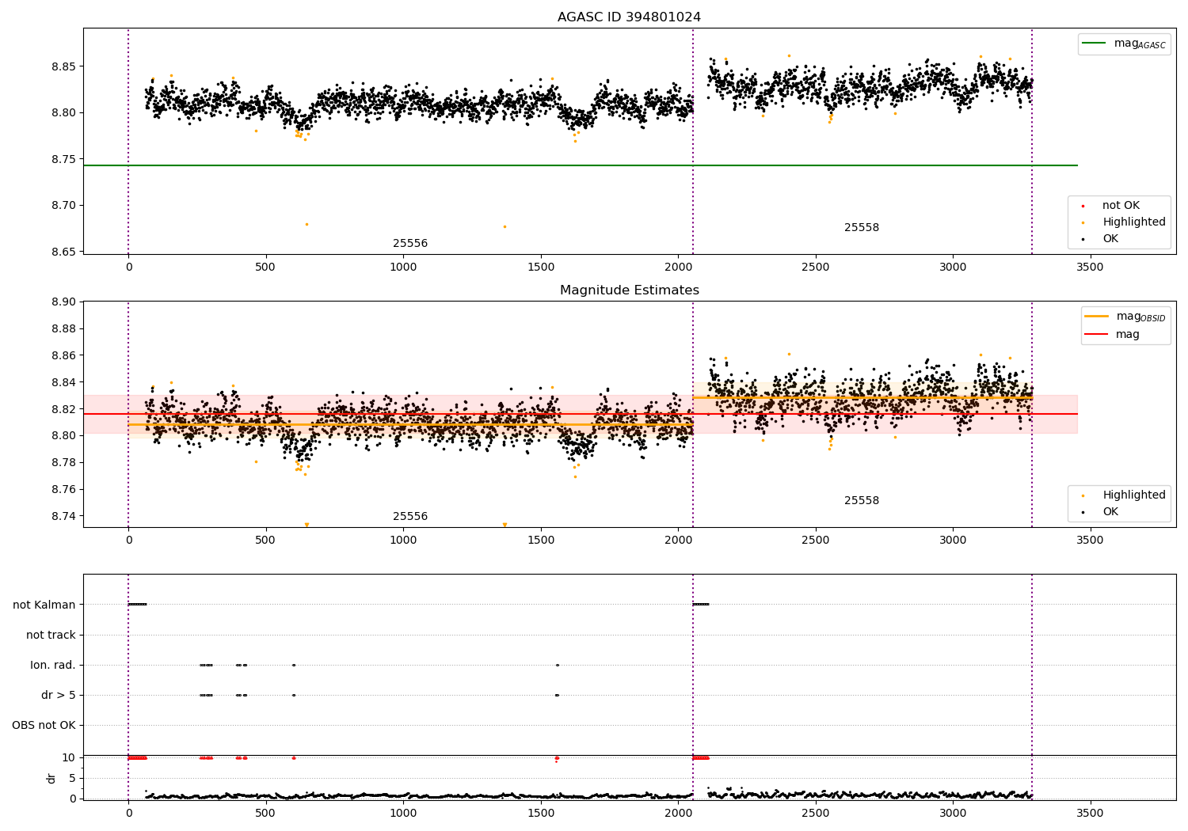Click the 'not track' axis label
This screenshot has height=831, width=1188.
(51, 636)
